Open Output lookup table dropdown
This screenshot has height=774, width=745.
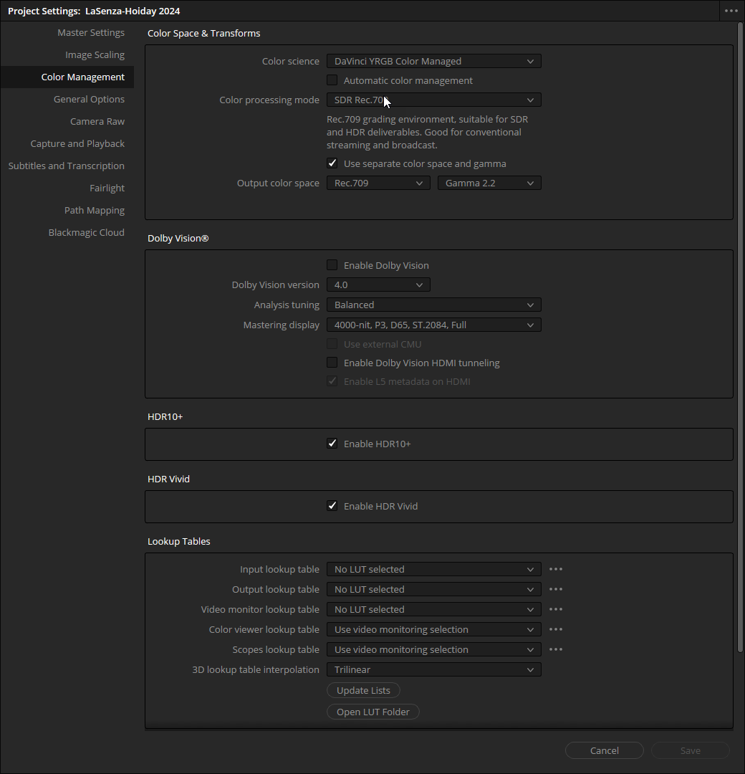pos(433,589)
